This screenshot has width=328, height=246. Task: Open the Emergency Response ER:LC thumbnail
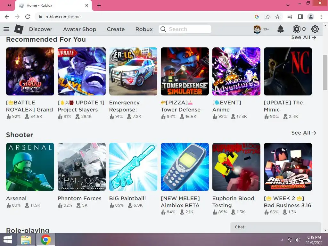click(133, 71)
